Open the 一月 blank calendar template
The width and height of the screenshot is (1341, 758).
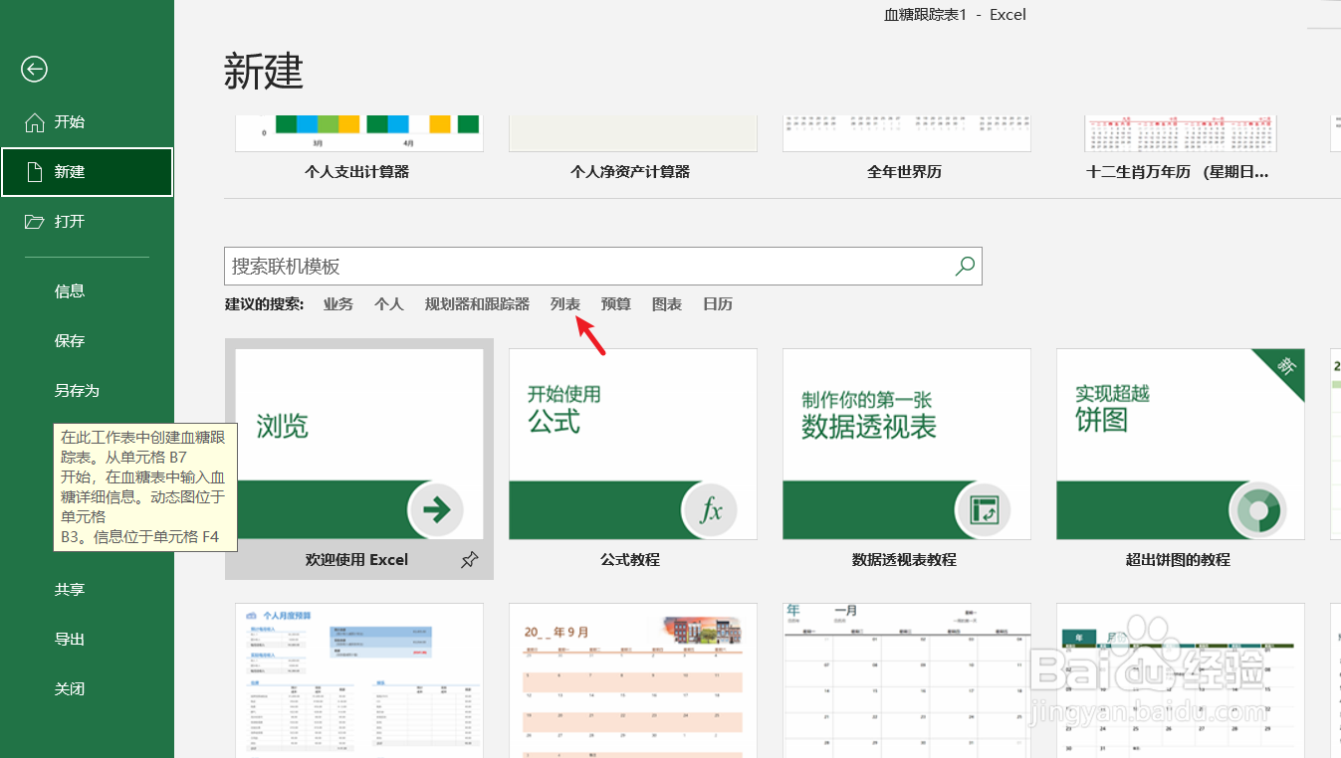coord(907,680)
